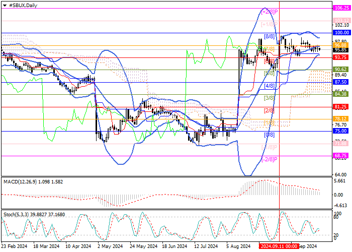Click the Stochastic scale value 80
The width and height of the screenshot is (352, 252).
[336, 217]
